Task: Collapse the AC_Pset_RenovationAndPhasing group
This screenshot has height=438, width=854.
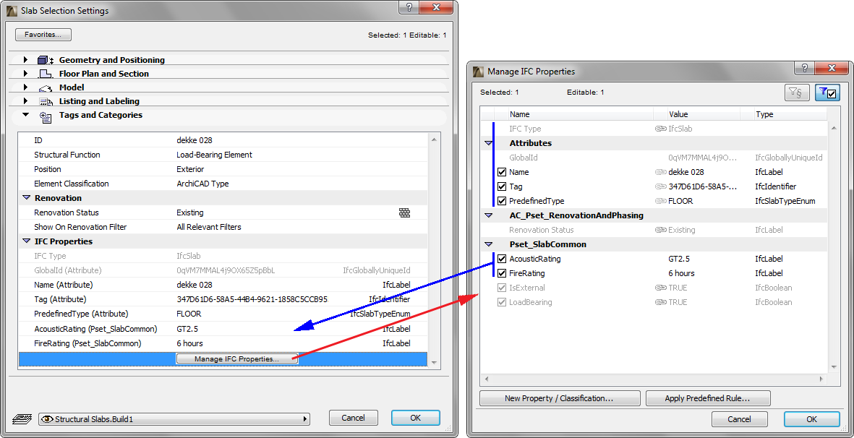Action: point(489,215)
